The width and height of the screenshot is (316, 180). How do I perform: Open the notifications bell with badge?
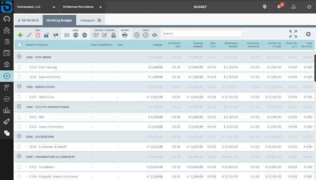pos(279,6)
